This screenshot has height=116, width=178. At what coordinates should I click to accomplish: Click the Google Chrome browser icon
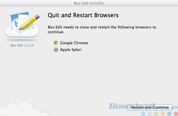[56, 43]
